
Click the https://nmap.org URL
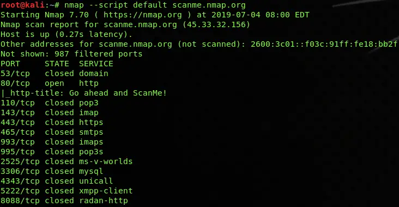pos(143,15)
